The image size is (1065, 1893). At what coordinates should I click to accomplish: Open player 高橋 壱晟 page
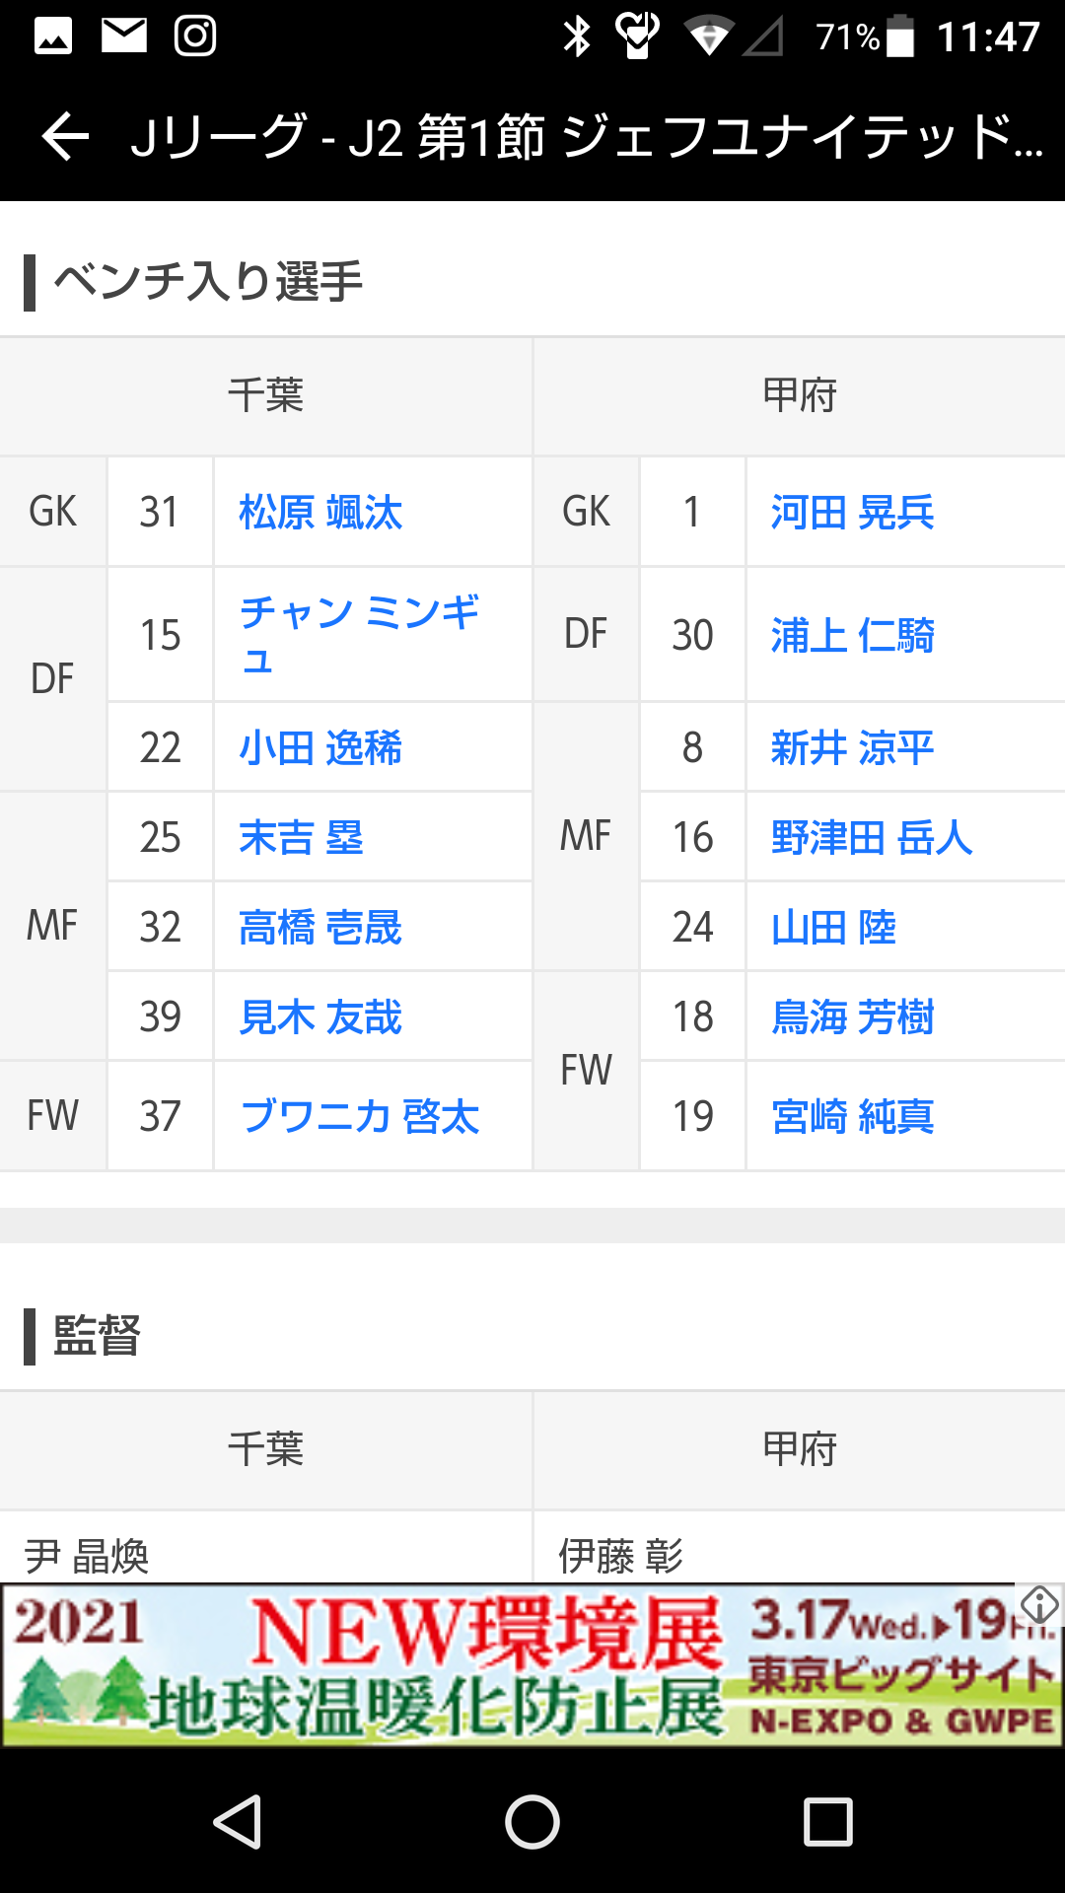coord(320,928)
